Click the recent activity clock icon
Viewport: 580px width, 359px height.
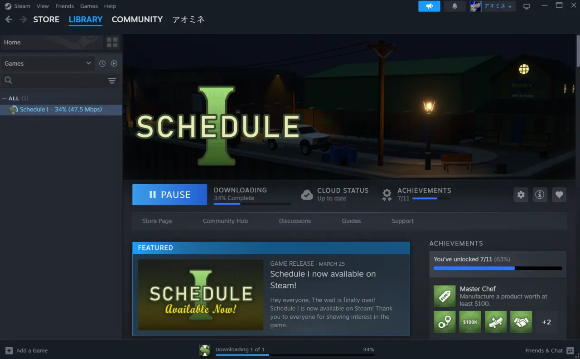[102, 64]
